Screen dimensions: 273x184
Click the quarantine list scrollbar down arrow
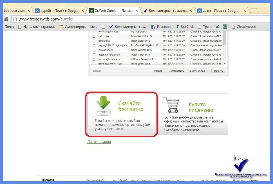tap(224, 63)
